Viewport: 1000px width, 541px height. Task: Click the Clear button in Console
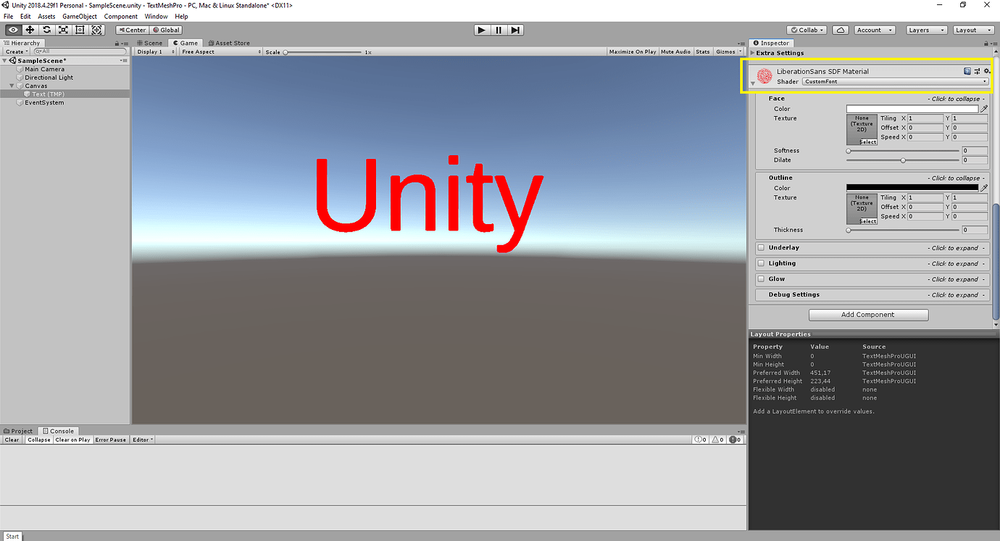pos(12,439)
